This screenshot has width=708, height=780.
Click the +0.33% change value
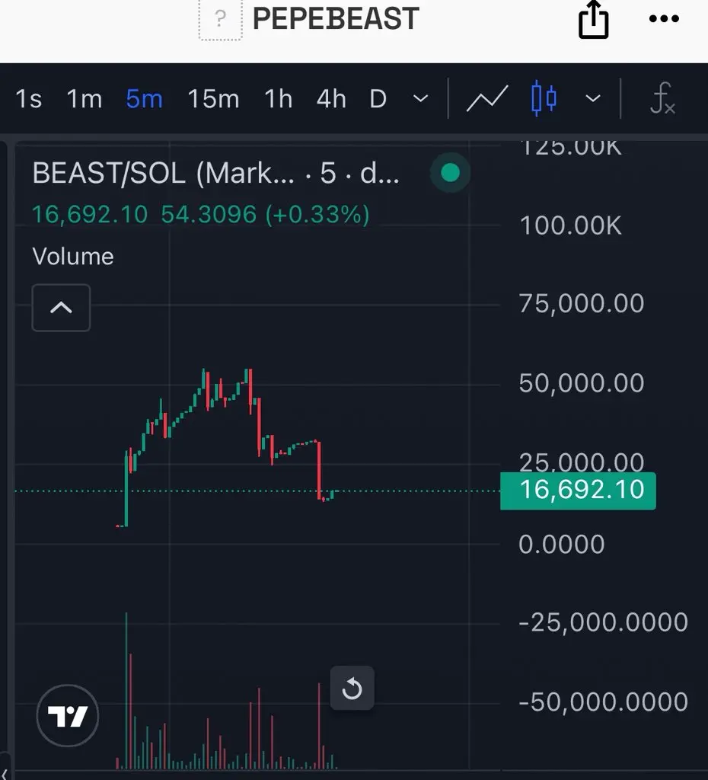[x=317, y=215]
